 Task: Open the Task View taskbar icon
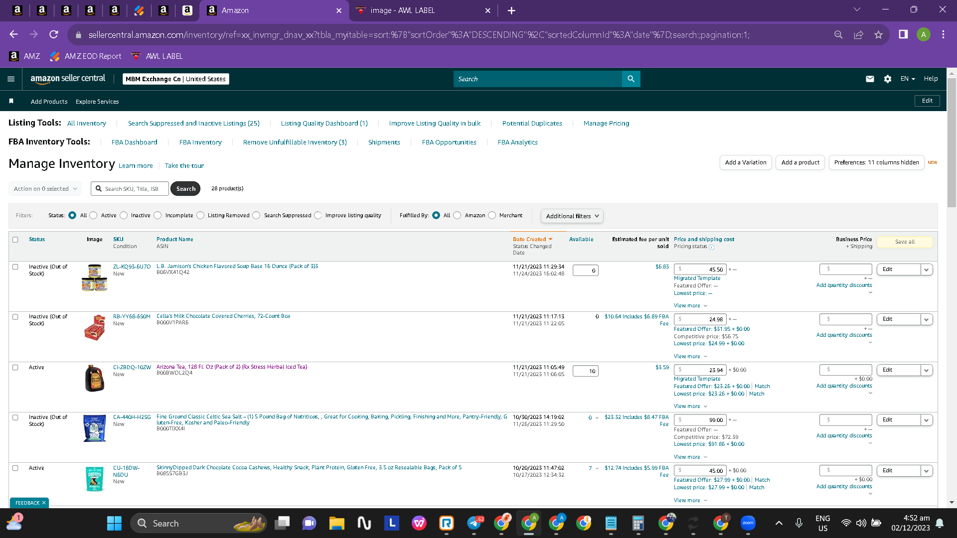tap(282, 523)
